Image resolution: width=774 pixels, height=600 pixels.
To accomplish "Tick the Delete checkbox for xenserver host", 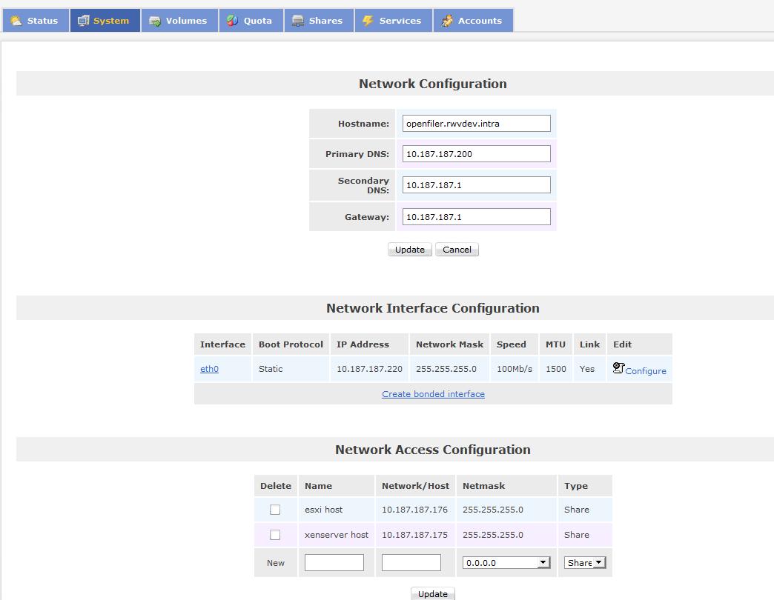I will coord(275,535).
